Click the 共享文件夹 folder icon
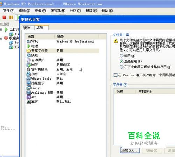Image resolution: width=175 pixels, height=157 pixels. [x=29, y=51]
